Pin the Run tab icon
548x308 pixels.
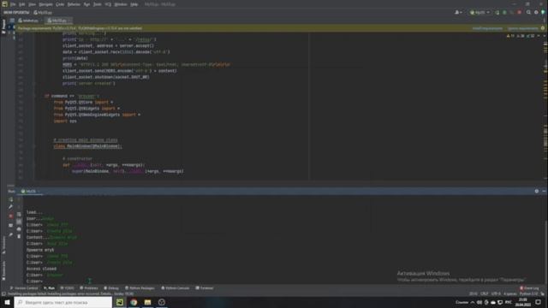click(x=11, y=234)
